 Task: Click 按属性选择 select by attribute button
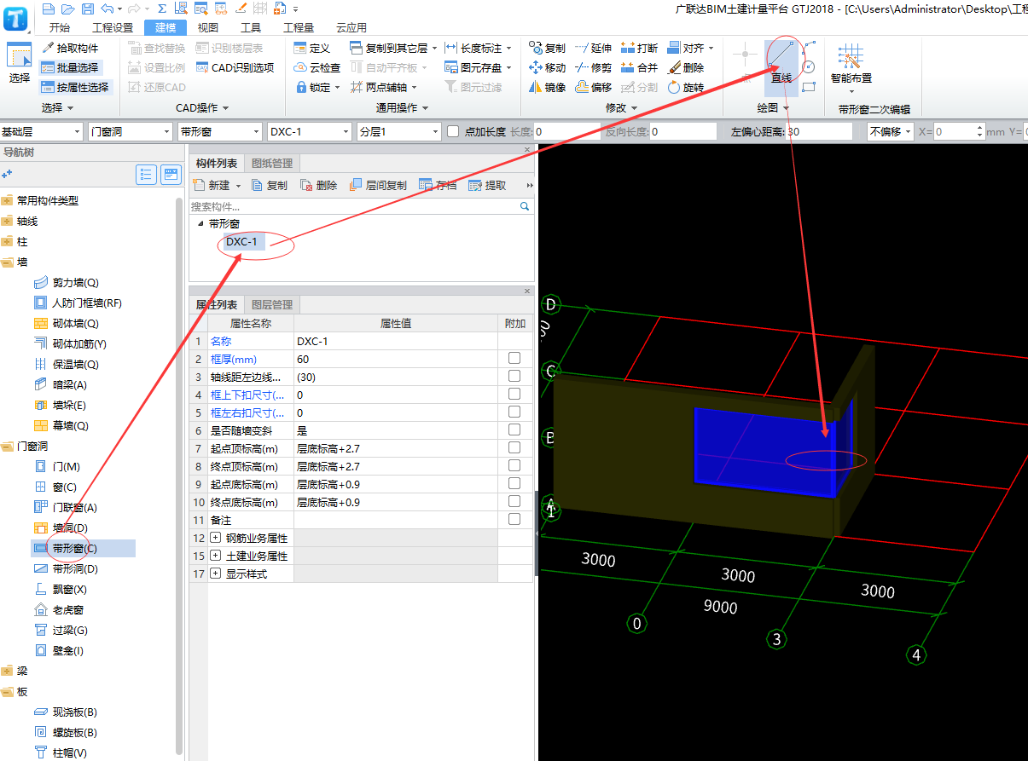tap(75, 87)
